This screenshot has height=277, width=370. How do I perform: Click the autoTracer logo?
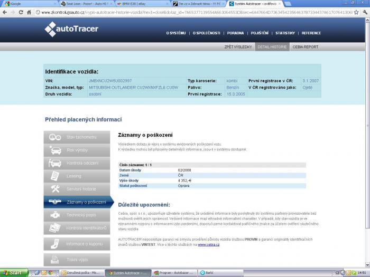tap(71, 30)
